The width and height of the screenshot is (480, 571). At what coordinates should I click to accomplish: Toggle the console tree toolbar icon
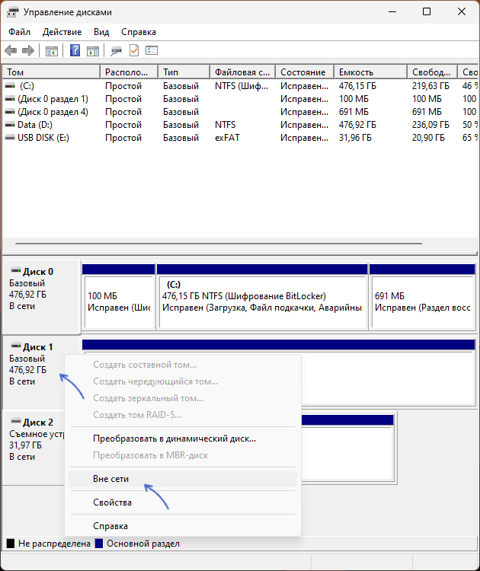click(x=51, y=50)
